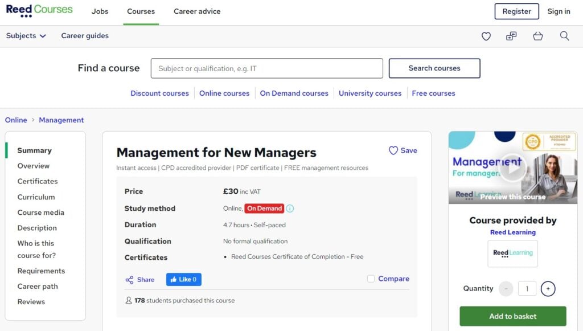Jump to Curriculum section in sidebar
583x331 pixels.
click(36, 197)
